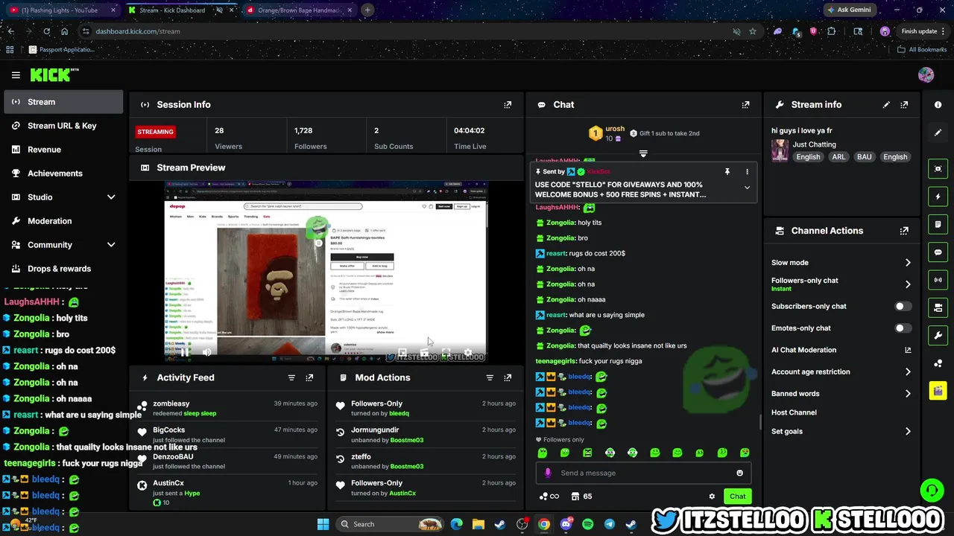Open Stream URL & Key page

pos(63,126)
